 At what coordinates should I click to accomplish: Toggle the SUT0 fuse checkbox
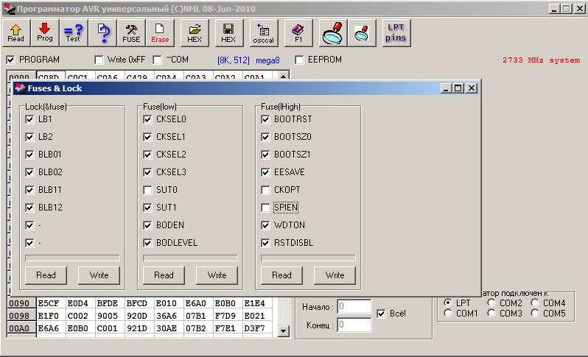[x=148, y=190]
